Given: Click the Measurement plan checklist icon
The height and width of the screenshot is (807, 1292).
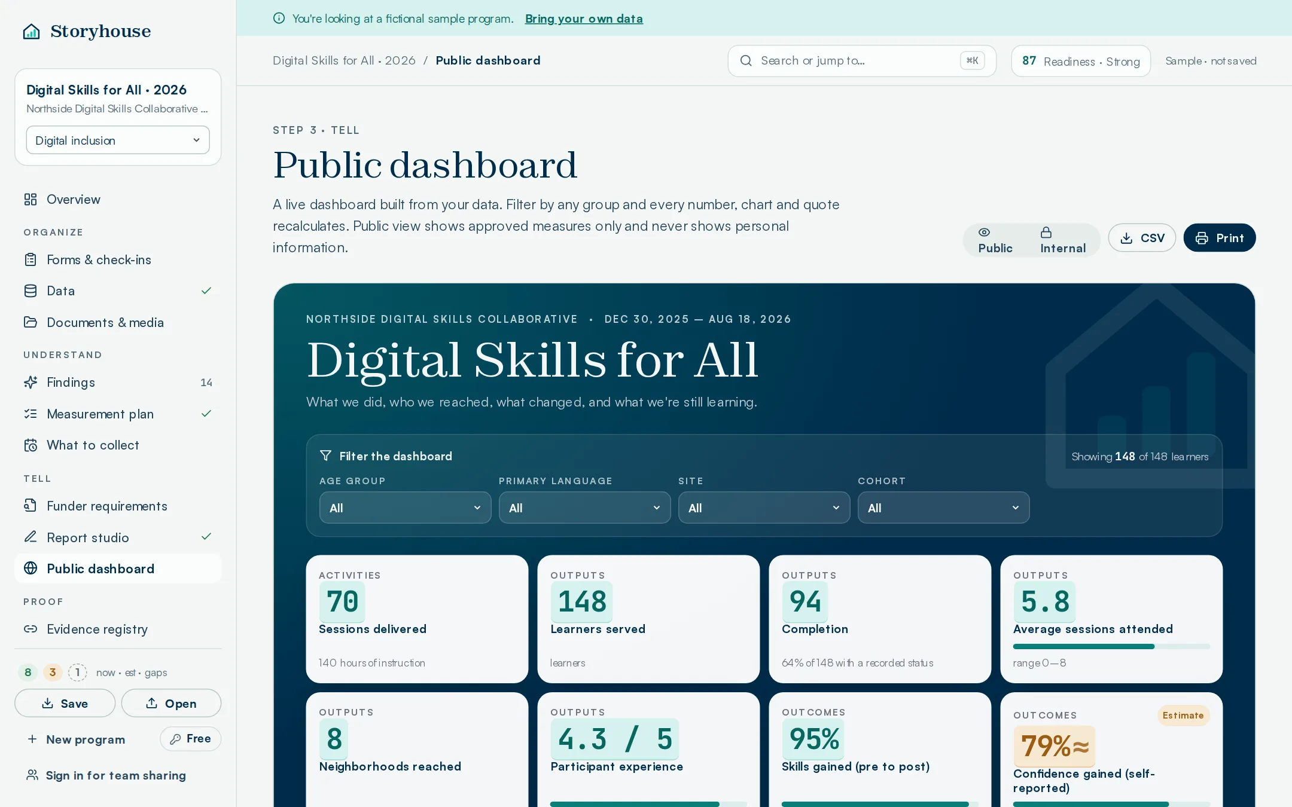Looking at the screenshot, I should (31, 414).
